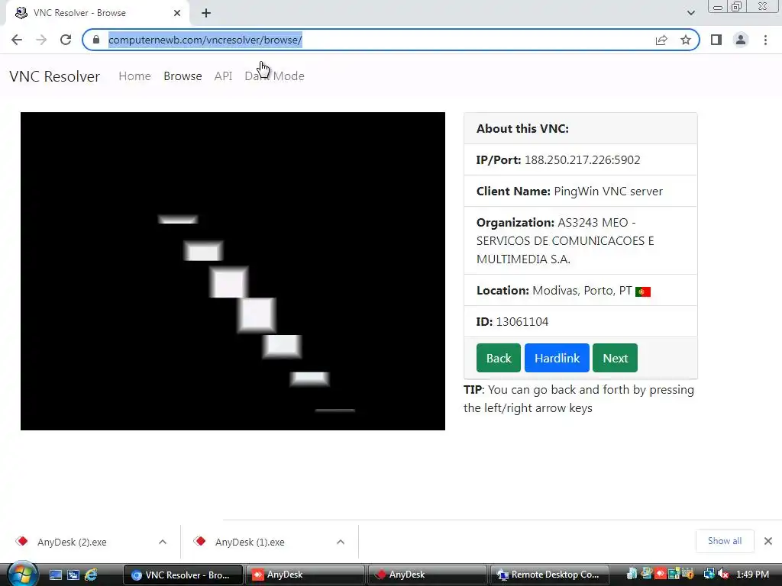Click the ID 13061104 text

click(512, 322)
